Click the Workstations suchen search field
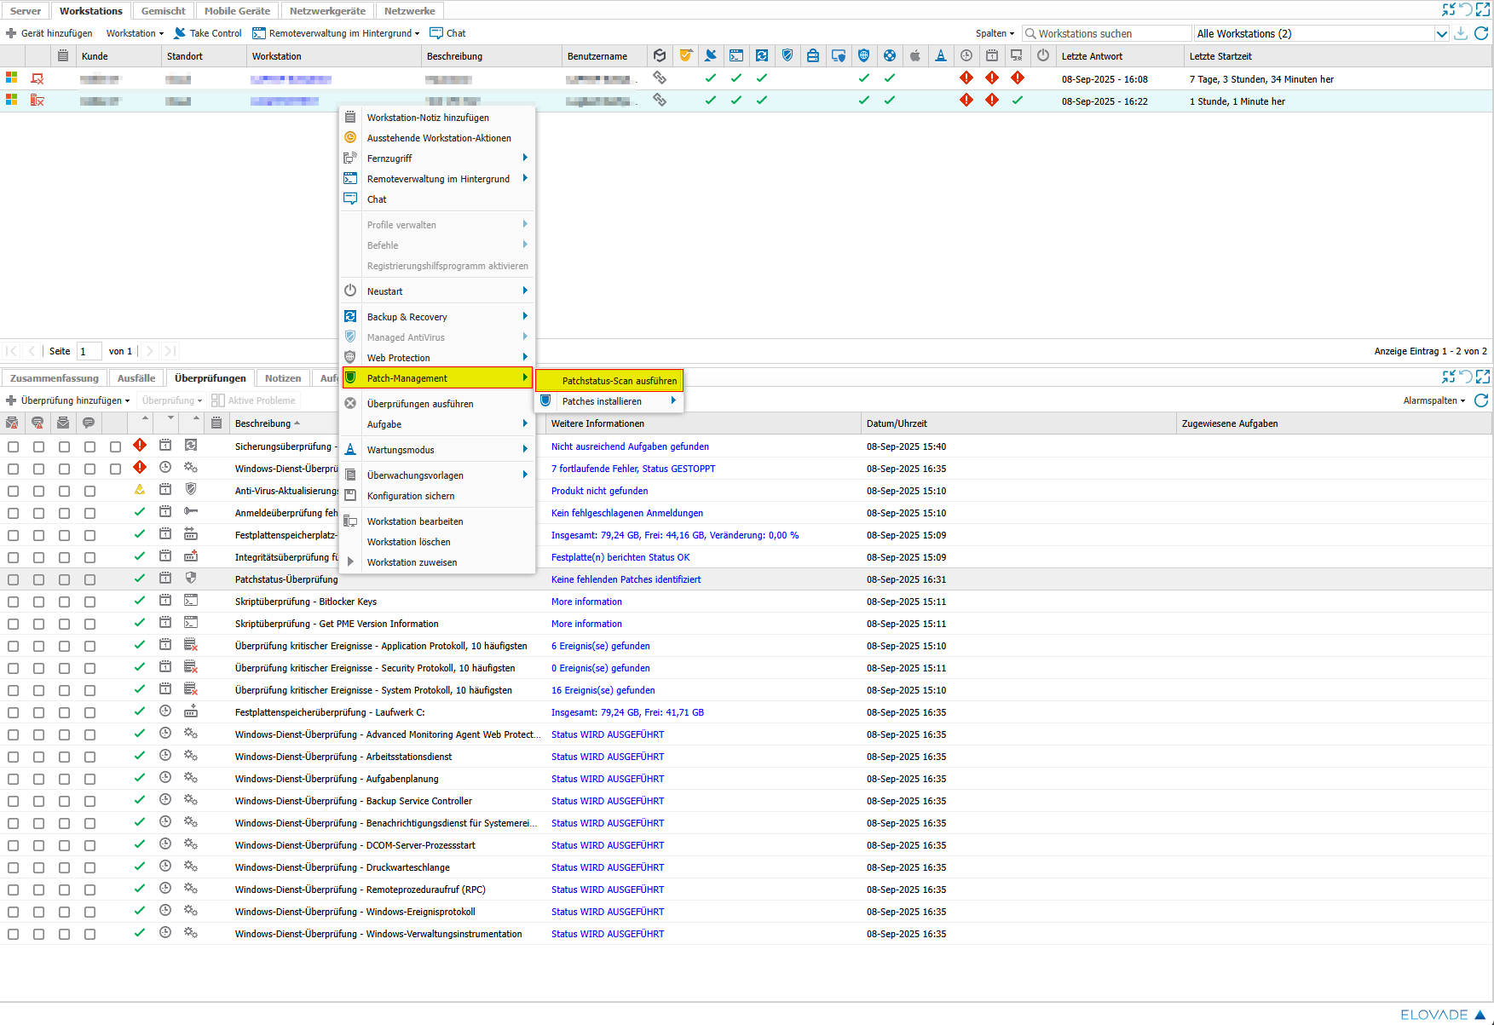 click(x=1108, y=34)
